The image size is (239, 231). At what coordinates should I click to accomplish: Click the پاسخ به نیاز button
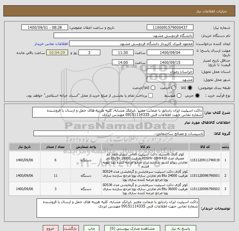181,228
